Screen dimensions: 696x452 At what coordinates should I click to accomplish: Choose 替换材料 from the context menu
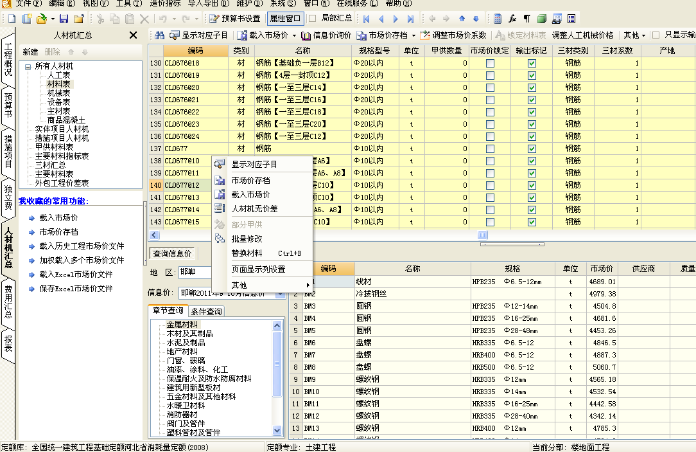click(263, 253)
